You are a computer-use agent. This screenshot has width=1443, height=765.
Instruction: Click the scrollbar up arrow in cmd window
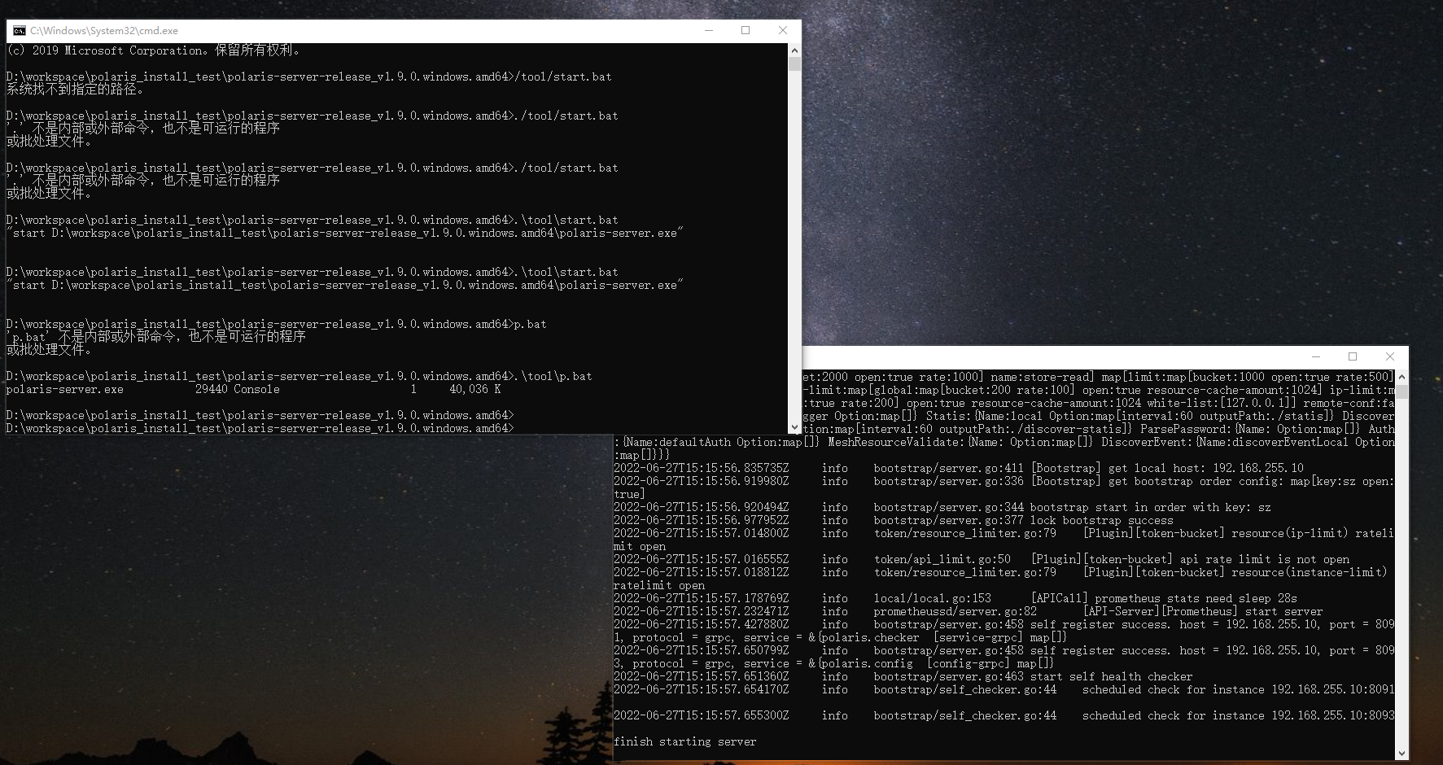click(794, 50)
